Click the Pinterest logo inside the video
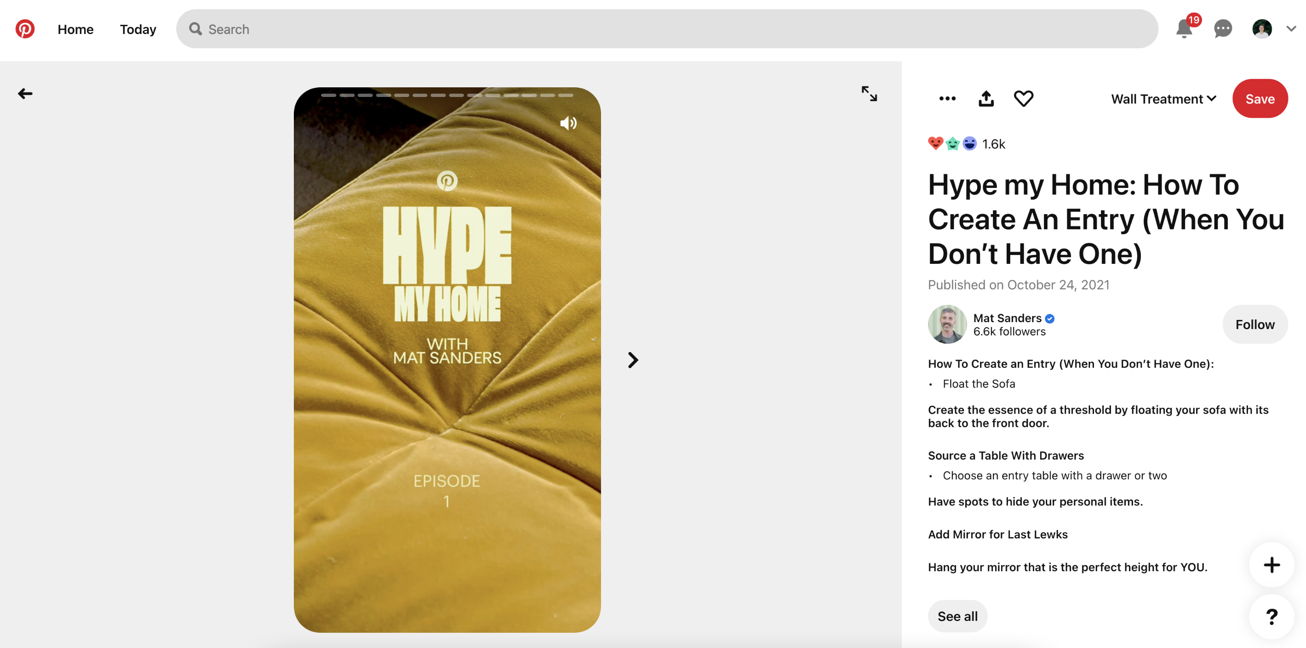This screenshot has height=648, width=1306. pos(447,181)
